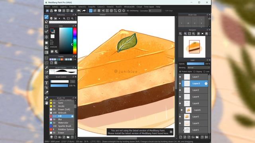Select the Sparkle Brush

62,126
